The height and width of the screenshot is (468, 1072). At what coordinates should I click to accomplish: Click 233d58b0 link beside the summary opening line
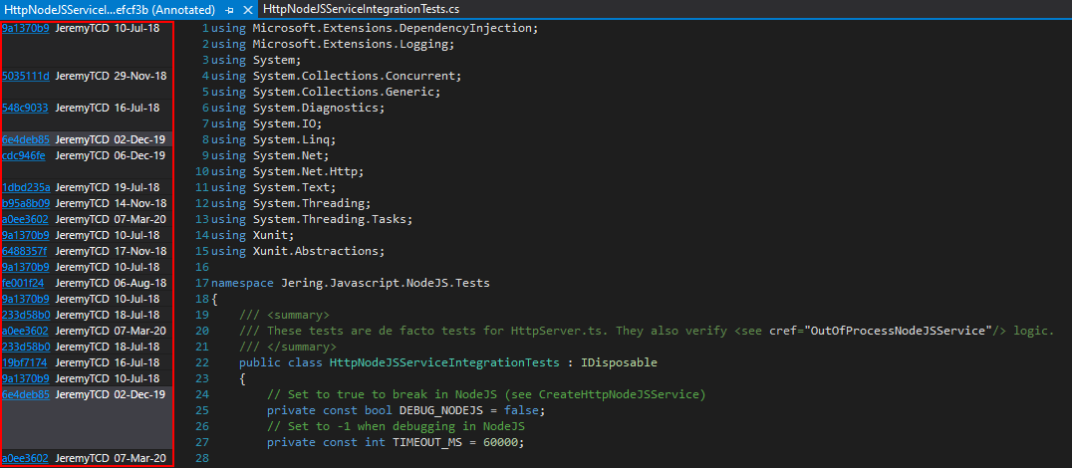[x=26, y=315]
